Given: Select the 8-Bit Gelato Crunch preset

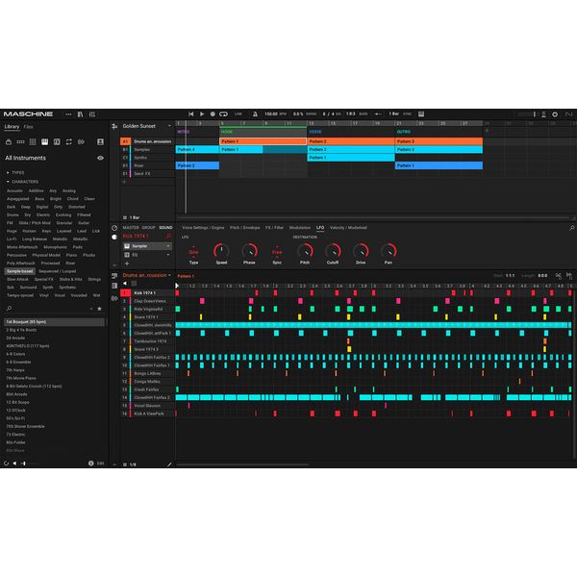Looking at the screenshot, I should coord(34,387).
